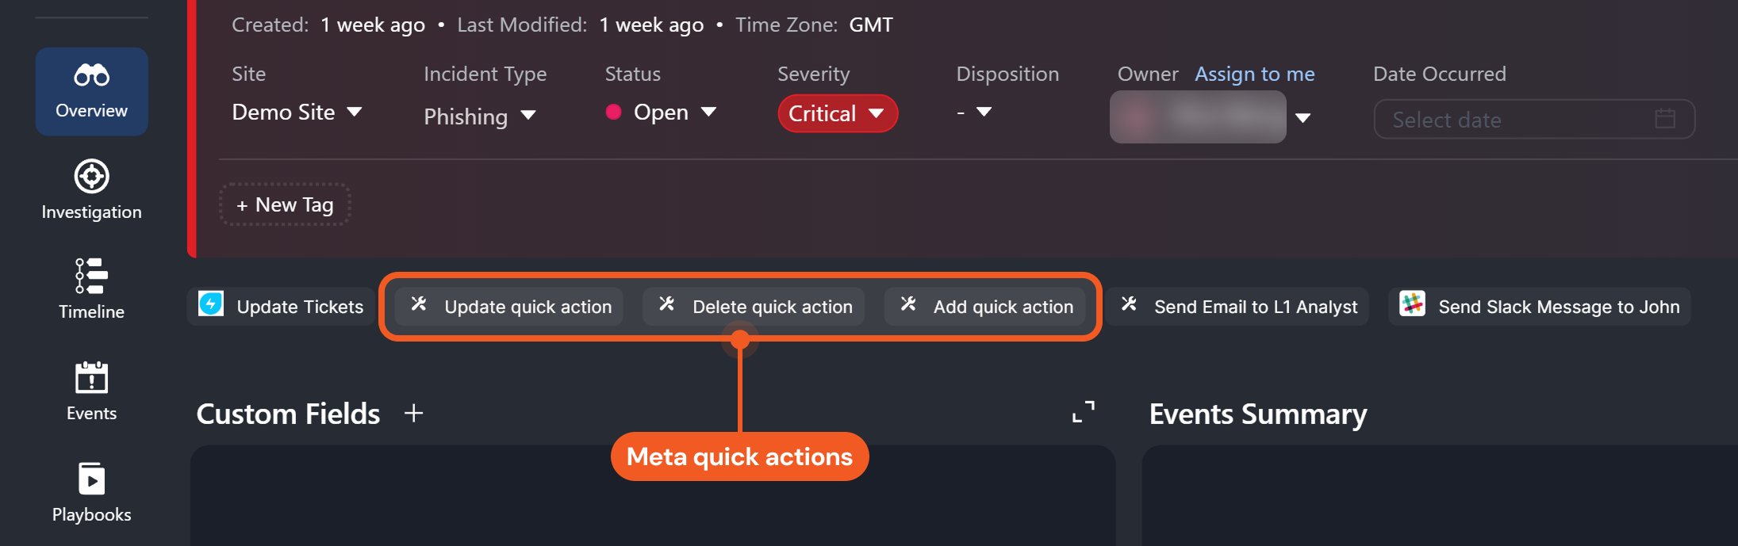Add a tag with New Tag button

(285, 205)
